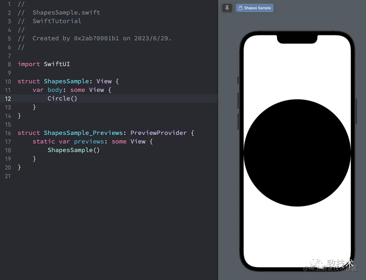Click 'import SwiftUI' on line 8

pos(44,64)
